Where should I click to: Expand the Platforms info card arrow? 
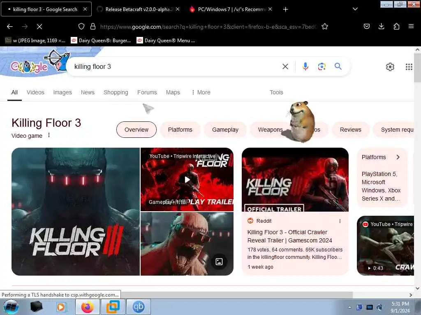(x=398, y=157)
